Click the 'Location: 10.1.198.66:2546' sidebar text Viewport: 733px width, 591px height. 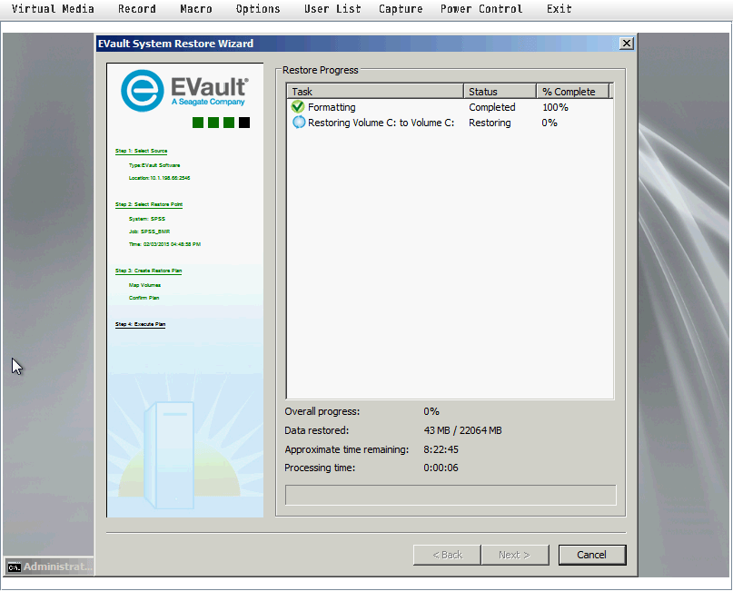tap(160, 178)
